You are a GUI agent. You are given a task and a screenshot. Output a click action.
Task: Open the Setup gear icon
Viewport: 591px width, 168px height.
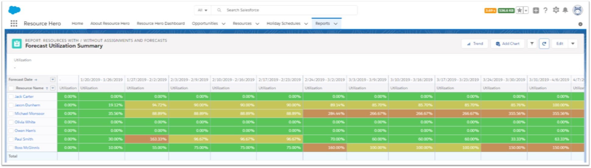coord(556,10)
